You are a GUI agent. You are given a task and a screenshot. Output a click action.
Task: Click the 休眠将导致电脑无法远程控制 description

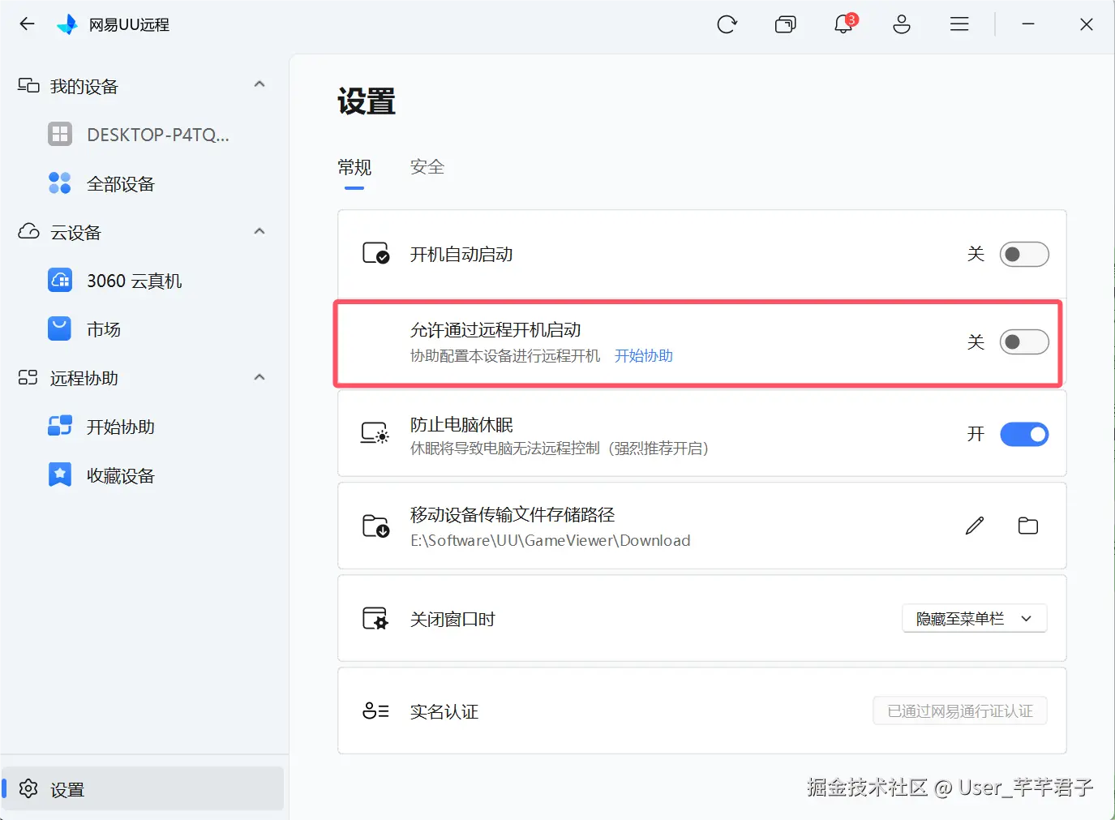coord(560,449)
